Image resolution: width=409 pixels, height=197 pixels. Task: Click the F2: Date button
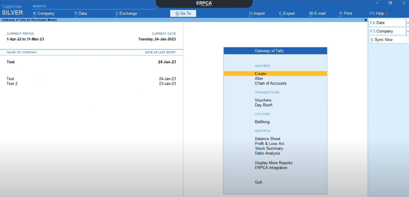(387, 23)
